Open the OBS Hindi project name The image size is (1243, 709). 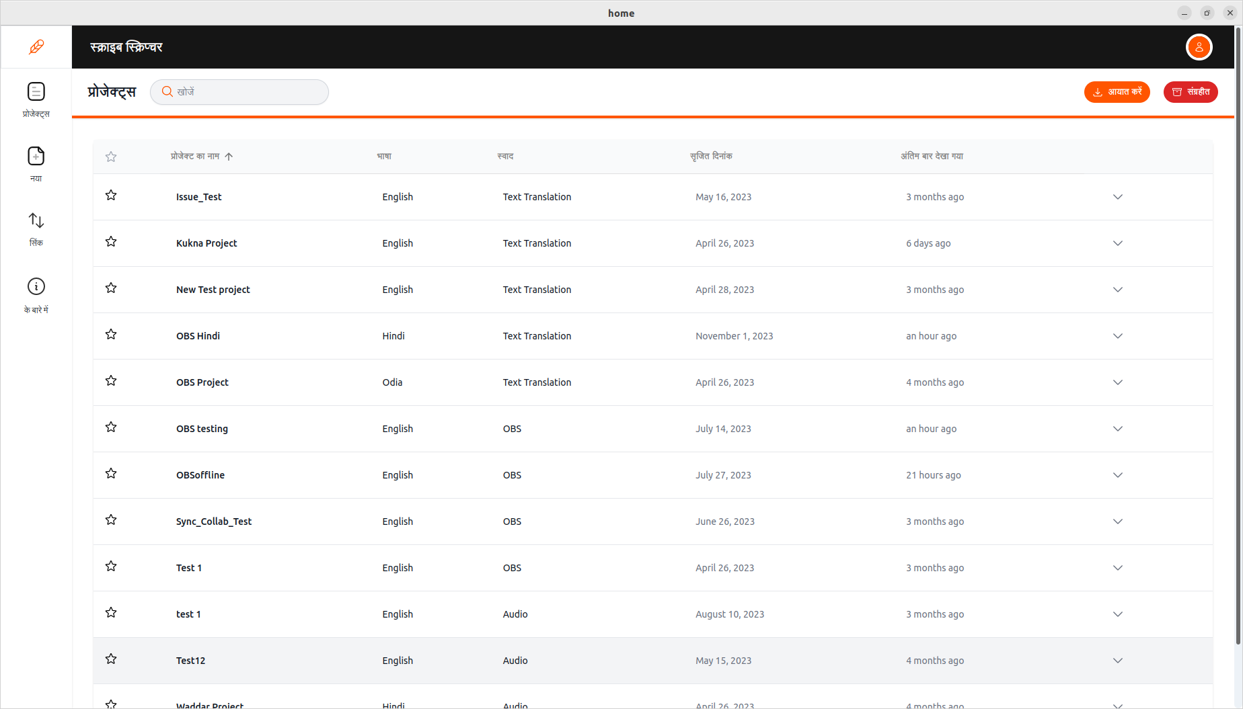pos(198,336)
